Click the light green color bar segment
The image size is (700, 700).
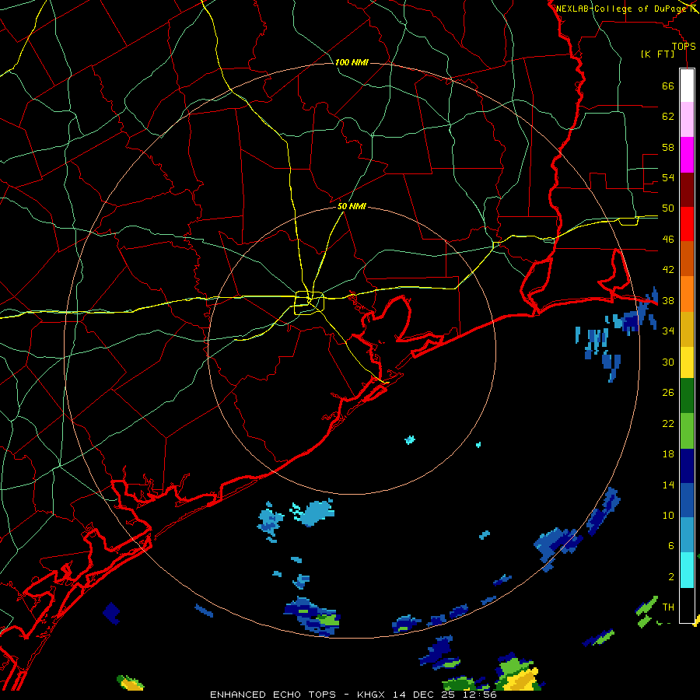click(x=687, y=431)
